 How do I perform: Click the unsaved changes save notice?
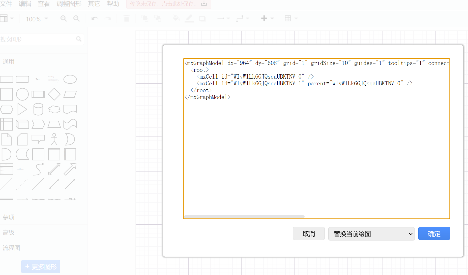pos(169,4)
